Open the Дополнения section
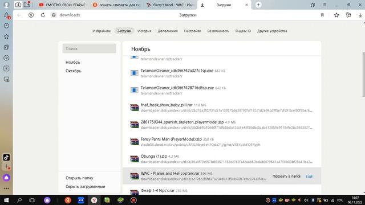Image resolution: width=365 pixels, height=205 pixels. pyautogui.click(x=167, y=31)
